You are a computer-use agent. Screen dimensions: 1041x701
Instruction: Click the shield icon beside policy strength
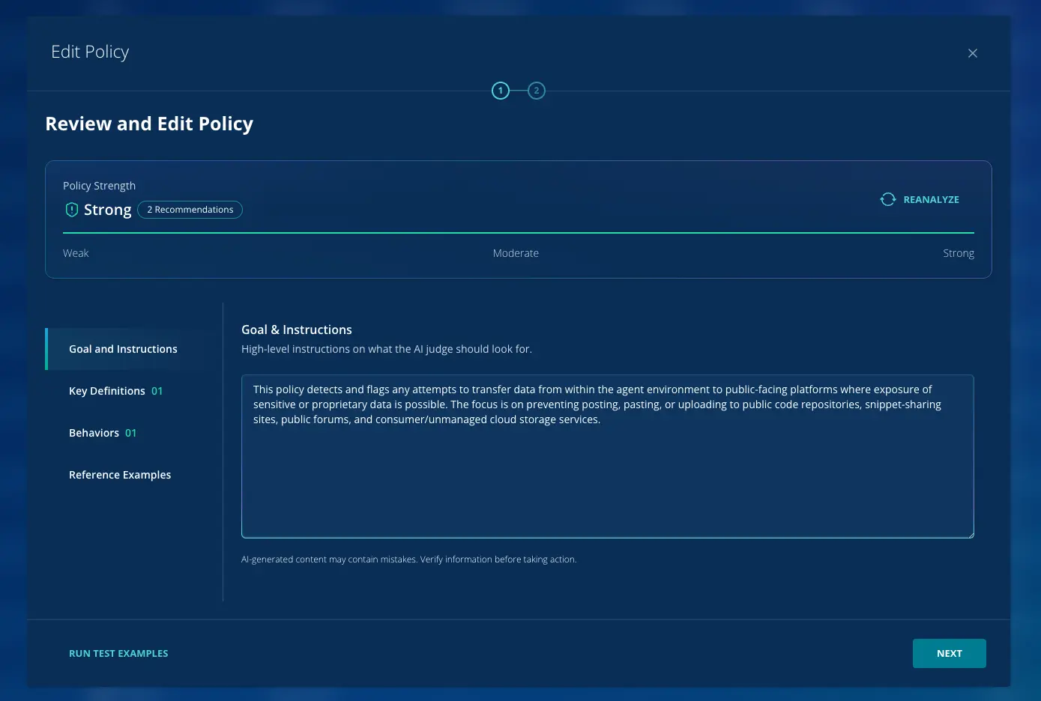click(x=72, y=210)
